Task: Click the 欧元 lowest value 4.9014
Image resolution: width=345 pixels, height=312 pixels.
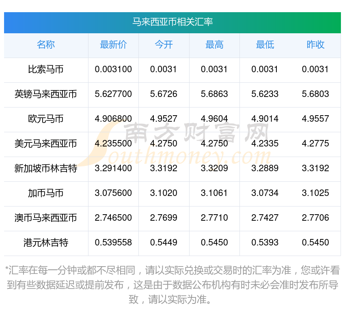Action: click(265, 119)
